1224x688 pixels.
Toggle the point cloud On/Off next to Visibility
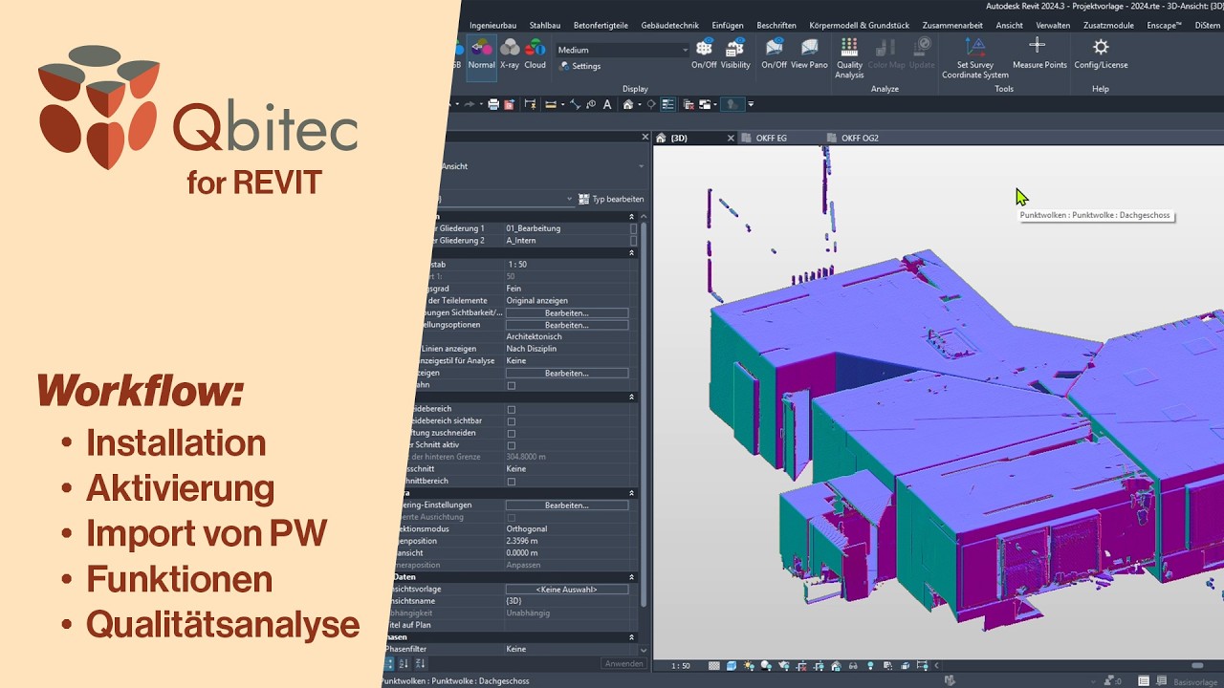point(704,54)
